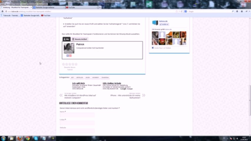
Task: Click the Firefox back navigation arrow
Action: point(3,11)
